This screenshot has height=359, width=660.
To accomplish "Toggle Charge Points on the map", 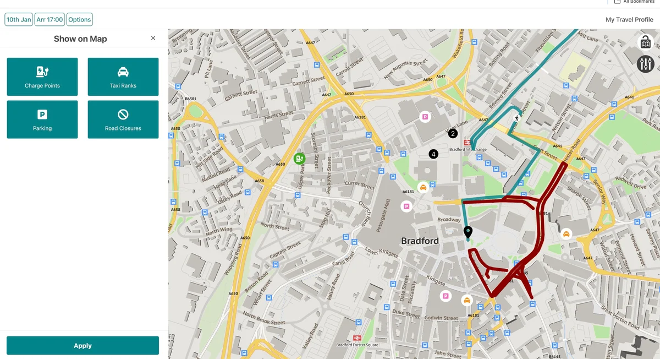I will pos(42,77).
